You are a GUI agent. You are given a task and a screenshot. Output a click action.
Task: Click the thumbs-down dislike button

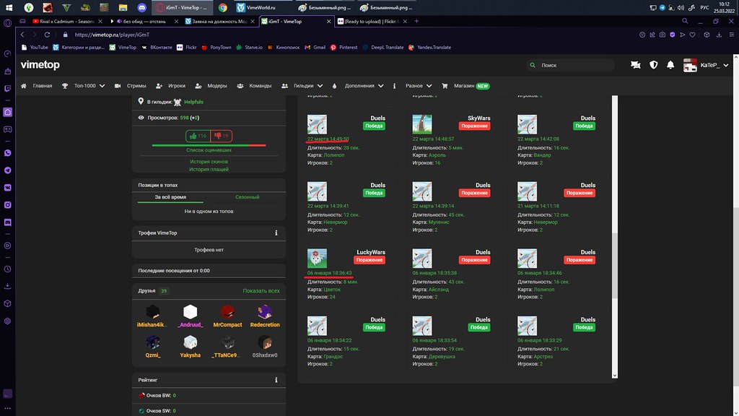[x=220, y=136]
